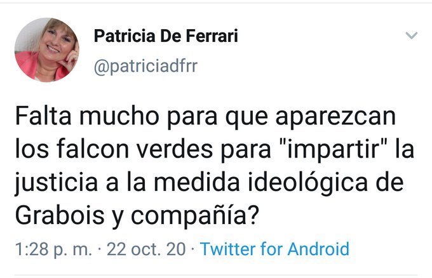432x278 pixels.
Task: Tap the word Grabois in tweet
Action: tap(60, 215)
